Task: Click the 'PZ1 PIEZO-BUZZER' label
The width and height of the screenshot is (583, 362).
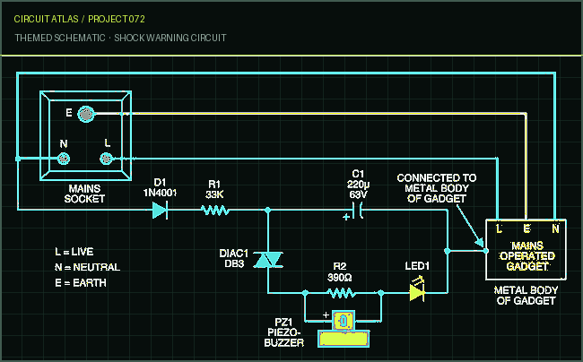Action: [284, 332]
